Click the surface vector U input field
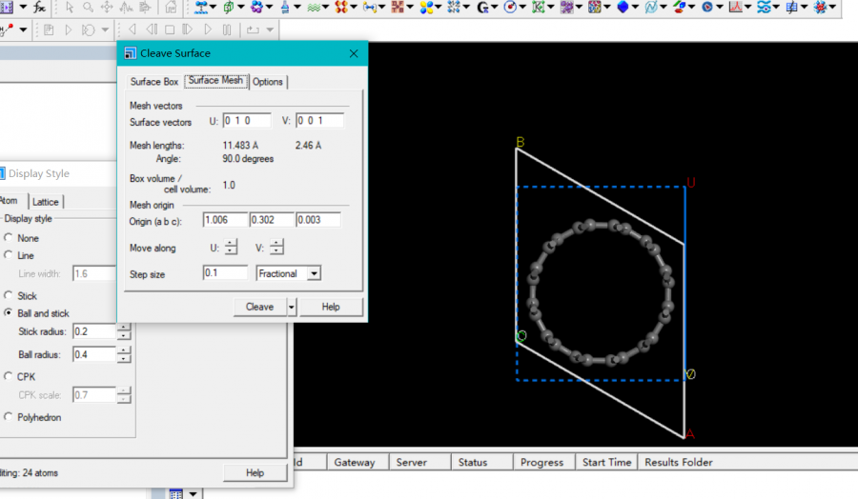 247,120
